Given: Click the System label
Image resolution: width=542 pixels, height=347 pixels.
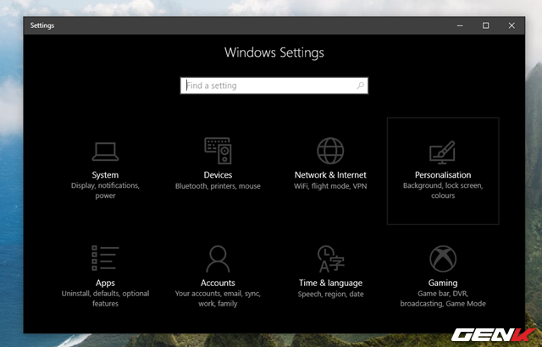Looking at the screenshot, I should point(105,175).
